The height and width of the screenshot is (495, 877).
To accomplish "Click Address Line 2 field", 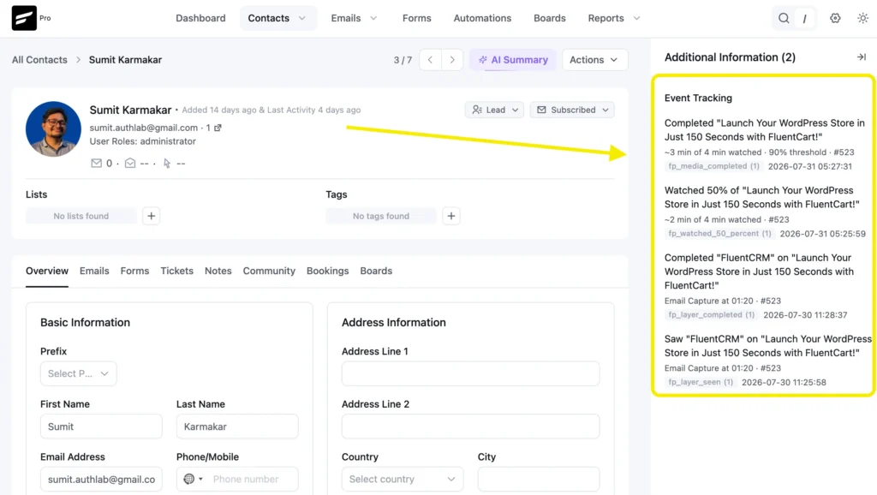I will pyautogui.click(x=470, y=426).
